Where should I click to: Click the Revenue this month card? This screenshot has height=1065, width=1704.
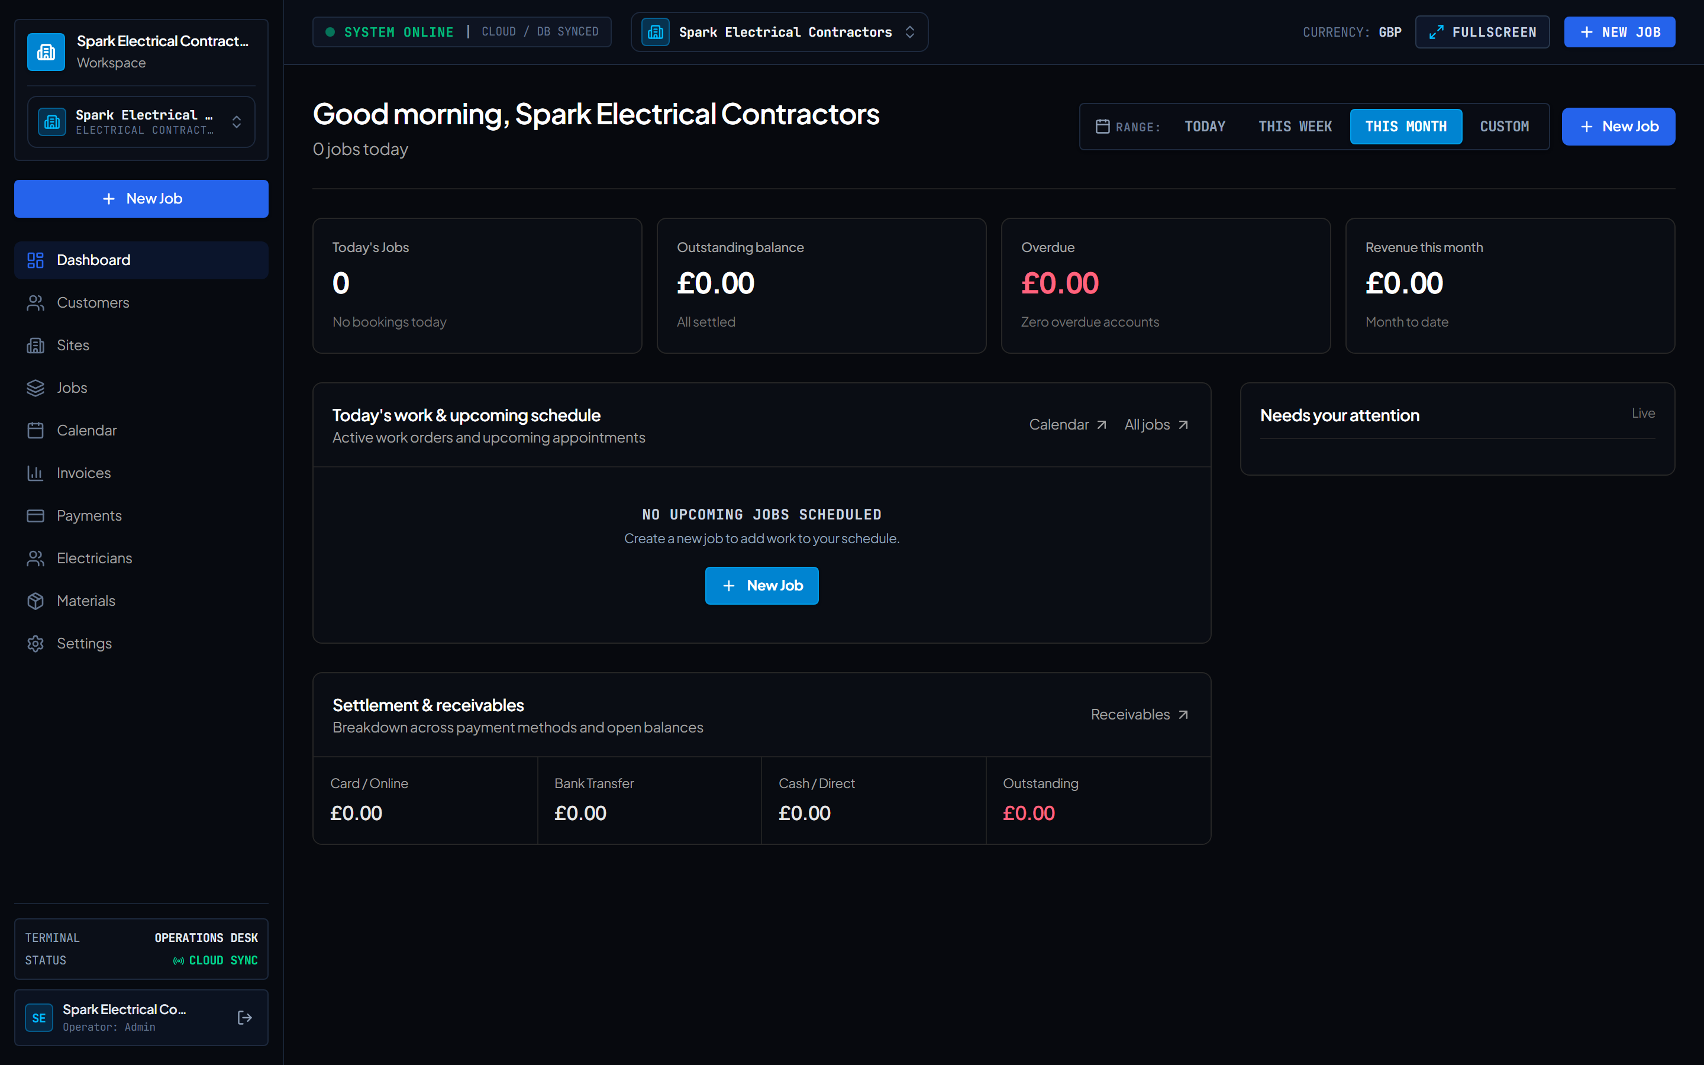pos(1511,285)
